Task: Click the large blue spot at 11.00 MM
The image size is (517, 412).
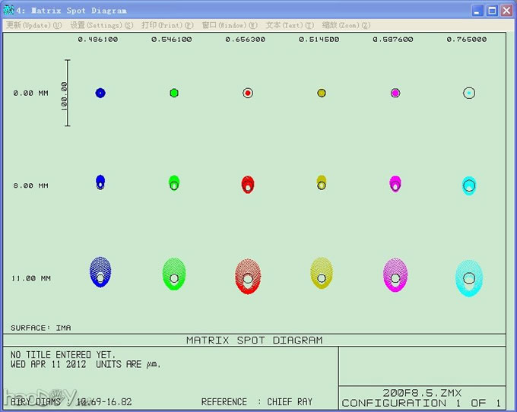Action: pyautogui.click(x=100, y=272)
